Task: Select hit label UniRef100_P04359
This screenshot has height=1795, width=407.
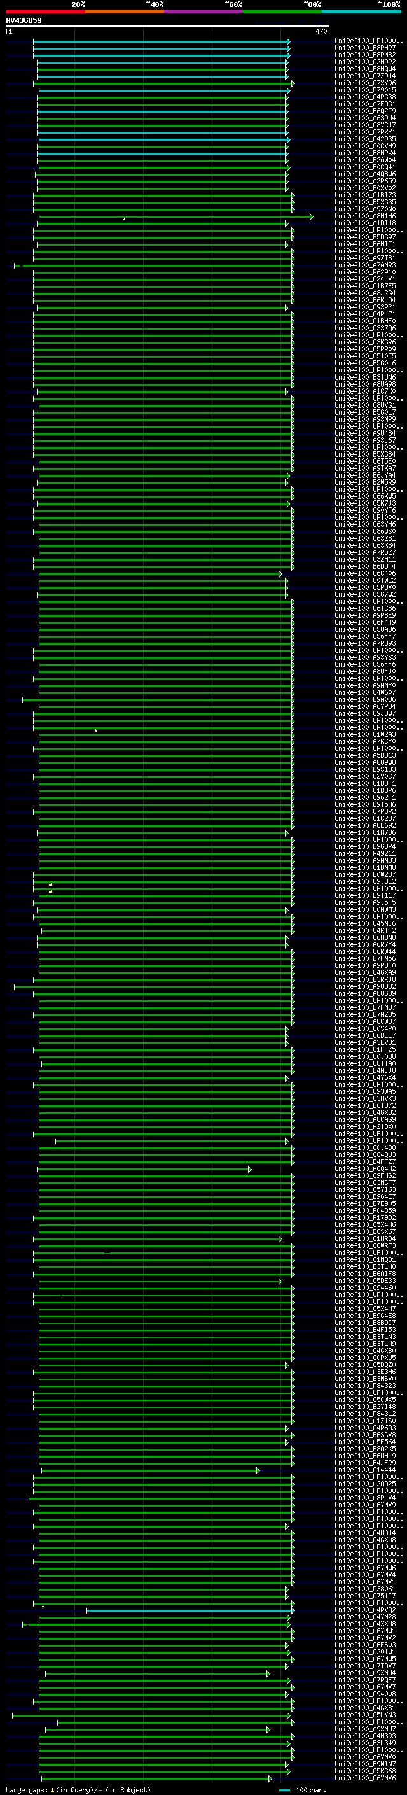Action: 365,1210
